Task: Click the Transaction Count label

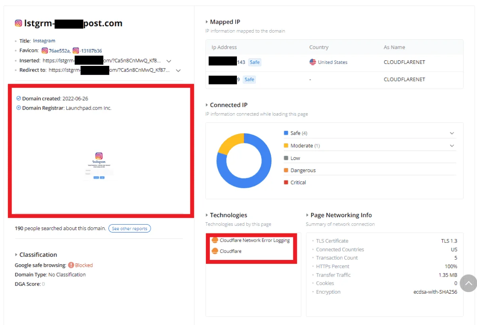Action: [x=337, y=258]
